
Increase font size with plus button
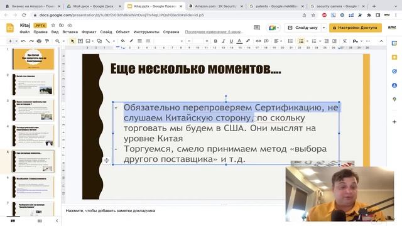tap(207, 41)
